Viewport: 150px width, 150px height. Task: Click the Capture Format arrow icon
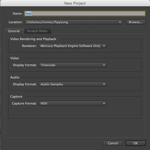104,103
